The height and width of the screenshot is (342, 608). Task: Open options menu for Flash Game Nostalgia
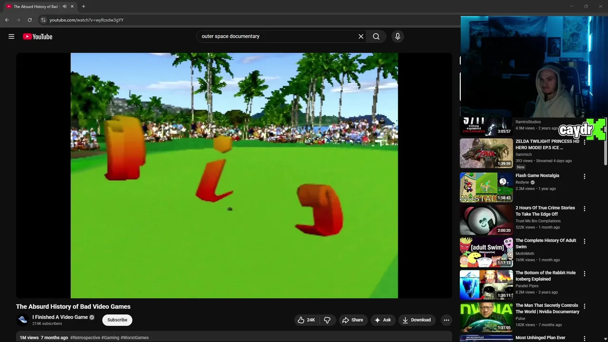point(584,176)
